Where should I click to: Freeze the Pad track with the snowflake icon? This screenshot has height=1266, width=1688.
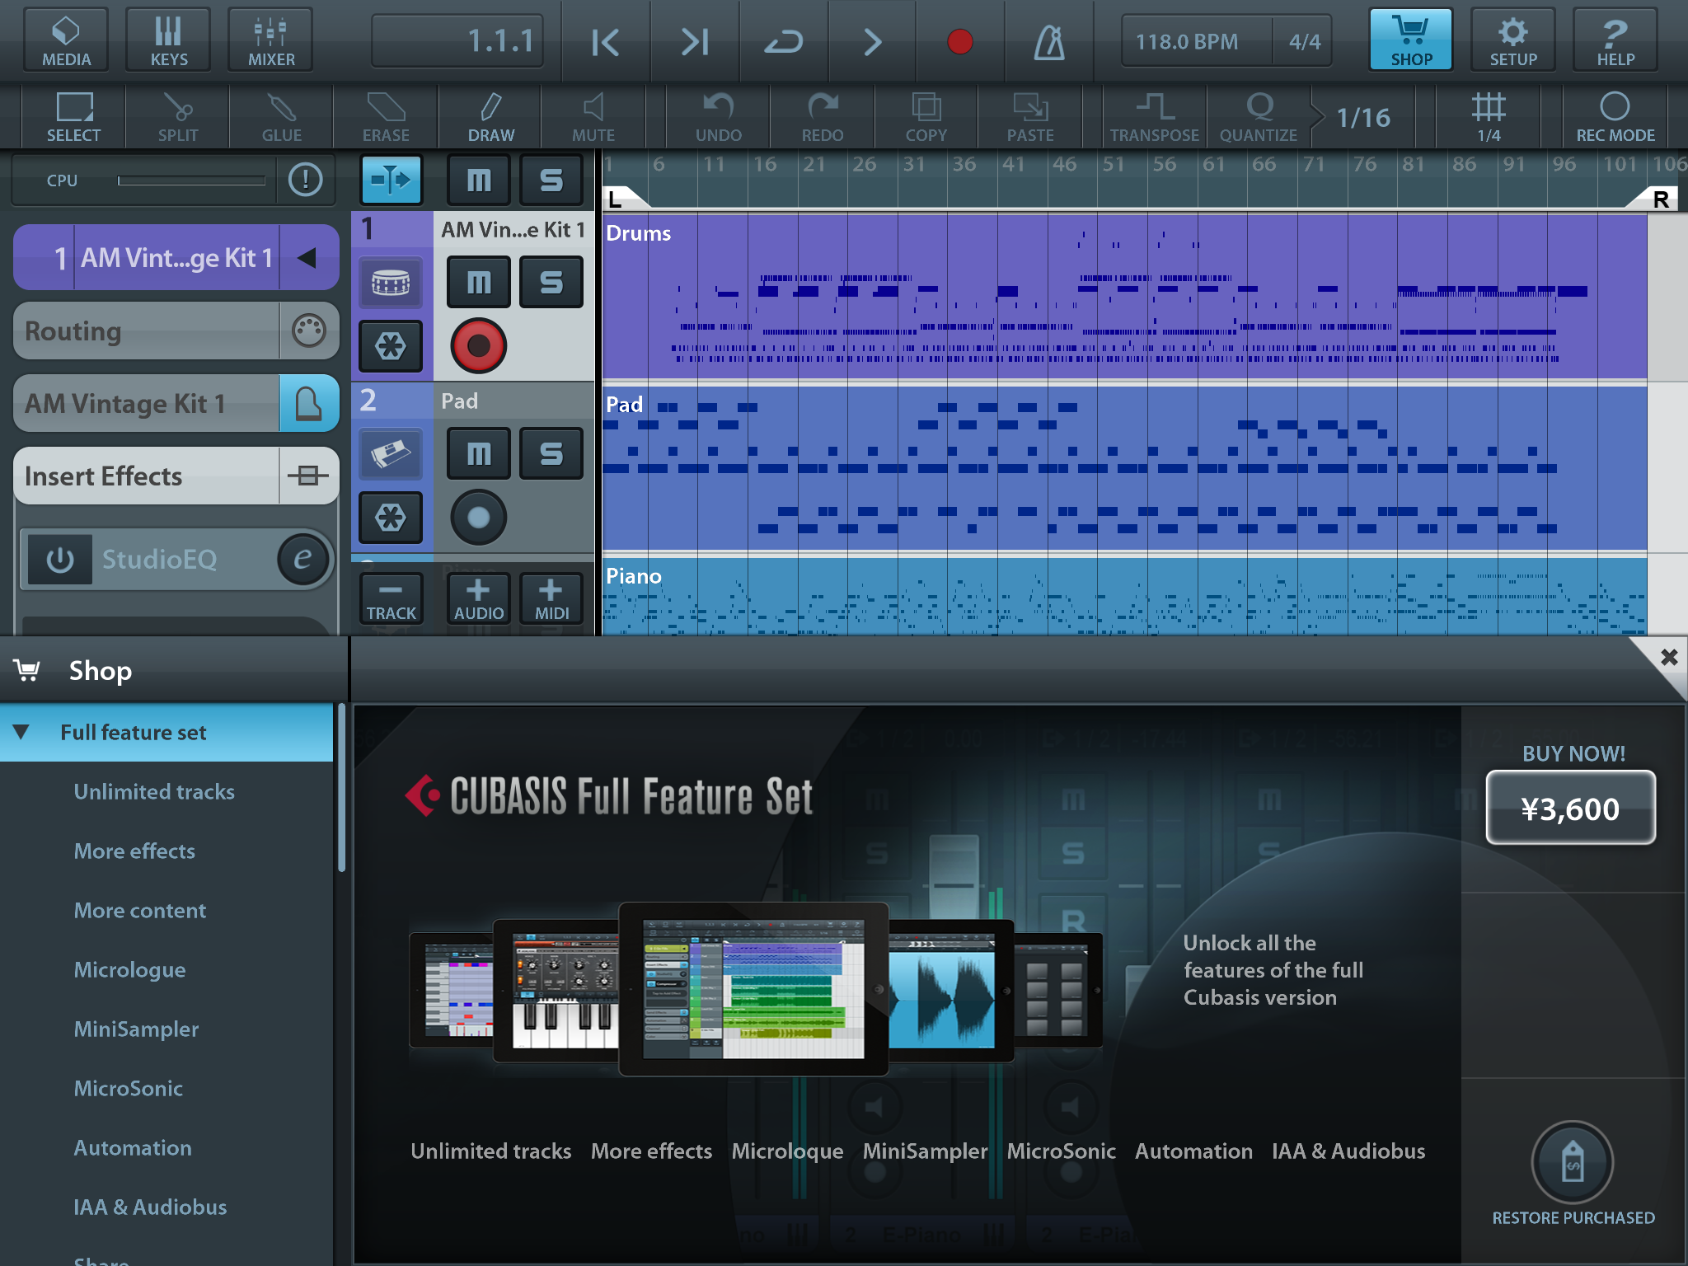[391, 518]
